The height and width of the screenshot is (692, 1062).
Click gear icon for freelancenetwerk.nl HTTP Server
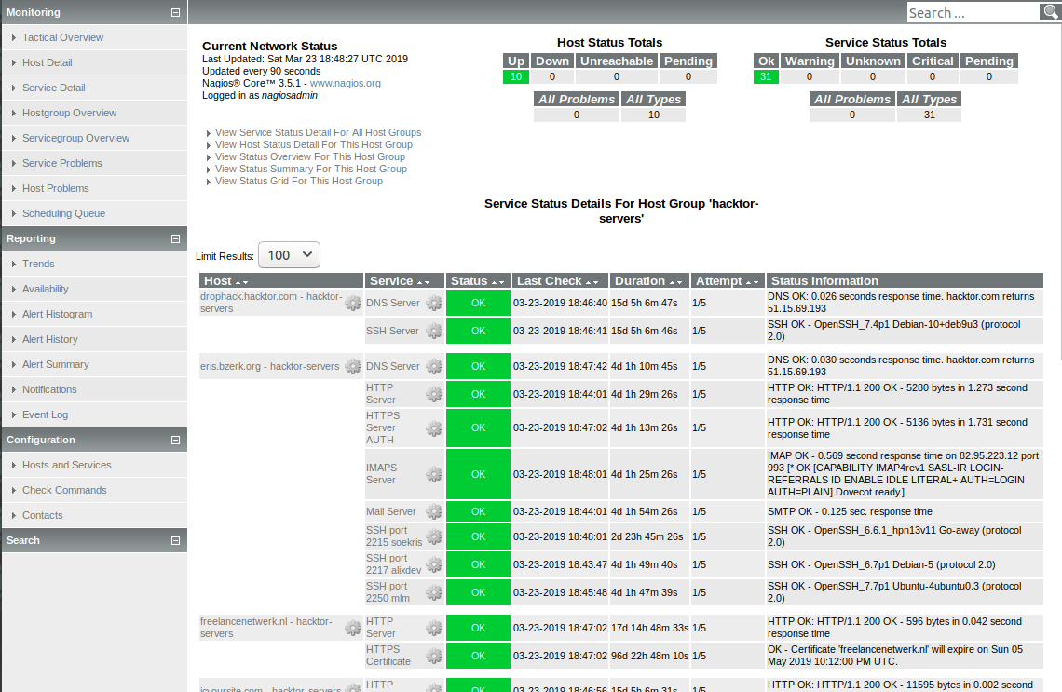click(434, 628)
